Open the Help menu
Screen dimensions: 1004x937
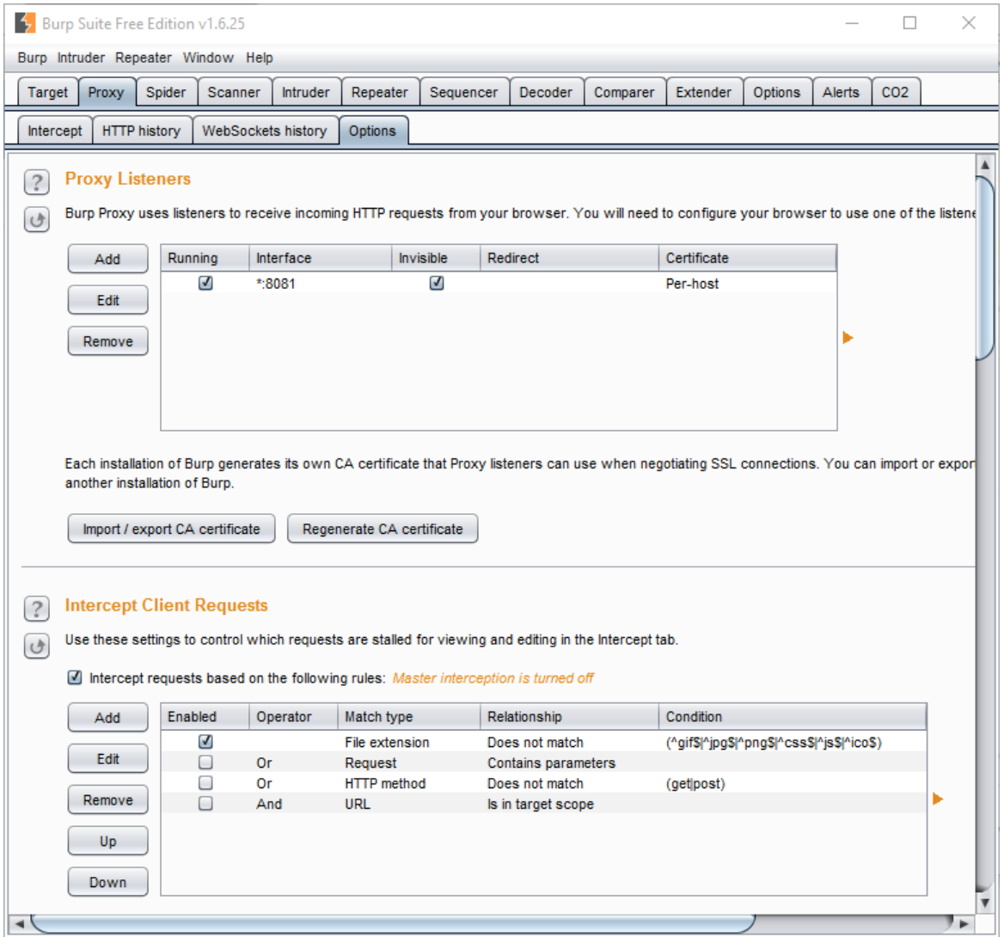pos(260,58)
